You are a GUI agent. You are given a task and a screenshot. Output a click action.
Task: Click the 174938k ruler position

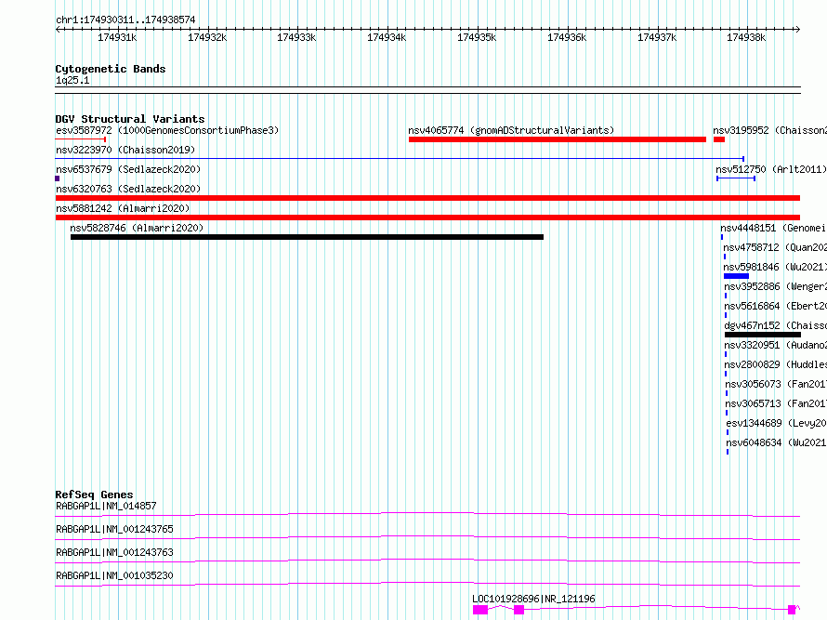point(746,37)
